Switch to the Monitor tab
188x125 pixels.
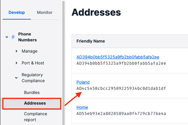[x=44, y=12]
